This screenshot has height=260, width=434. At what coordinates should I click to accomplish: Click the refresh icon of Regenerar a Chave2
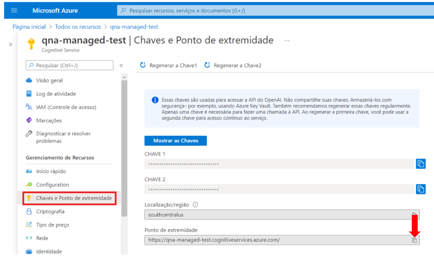[207, 65]
